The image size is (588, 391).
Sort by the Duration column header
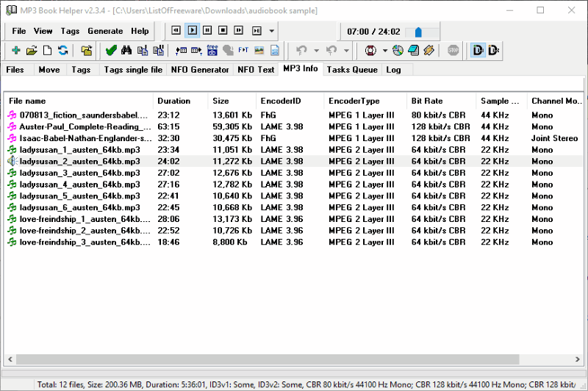(180, 101)
